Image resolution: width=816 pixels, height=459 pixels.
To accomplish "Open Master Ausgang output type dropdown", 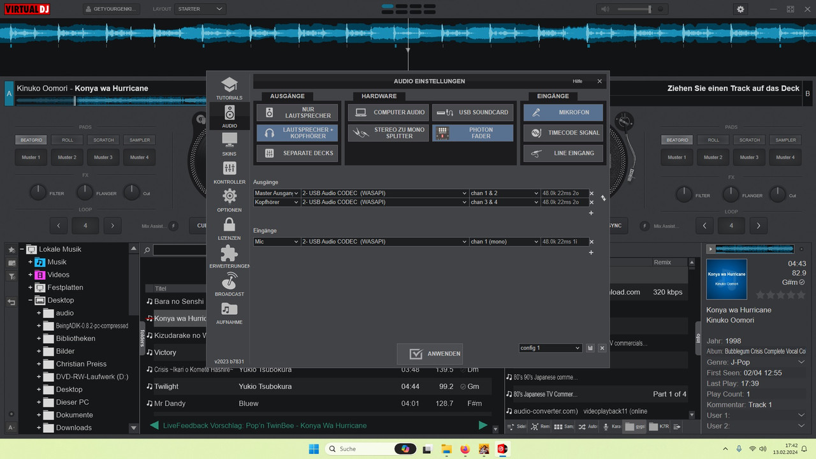I will [277, 193].
